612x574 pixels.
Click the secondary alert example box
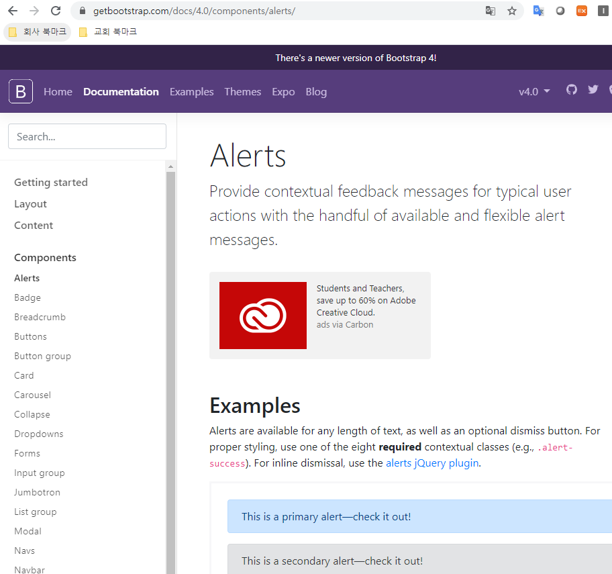[419, 559]
